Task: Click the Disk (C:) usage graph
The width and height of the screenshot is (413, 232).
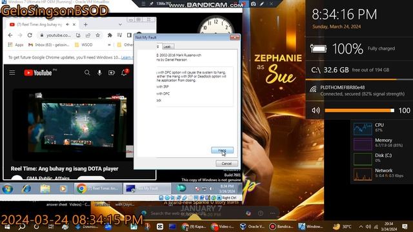Action: [x=363, y=159]
